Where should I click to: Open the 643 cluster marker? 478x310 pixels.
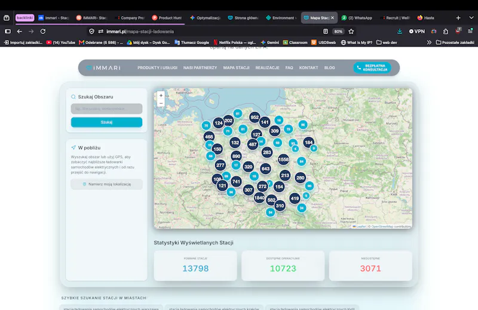[x=265, y=169]
